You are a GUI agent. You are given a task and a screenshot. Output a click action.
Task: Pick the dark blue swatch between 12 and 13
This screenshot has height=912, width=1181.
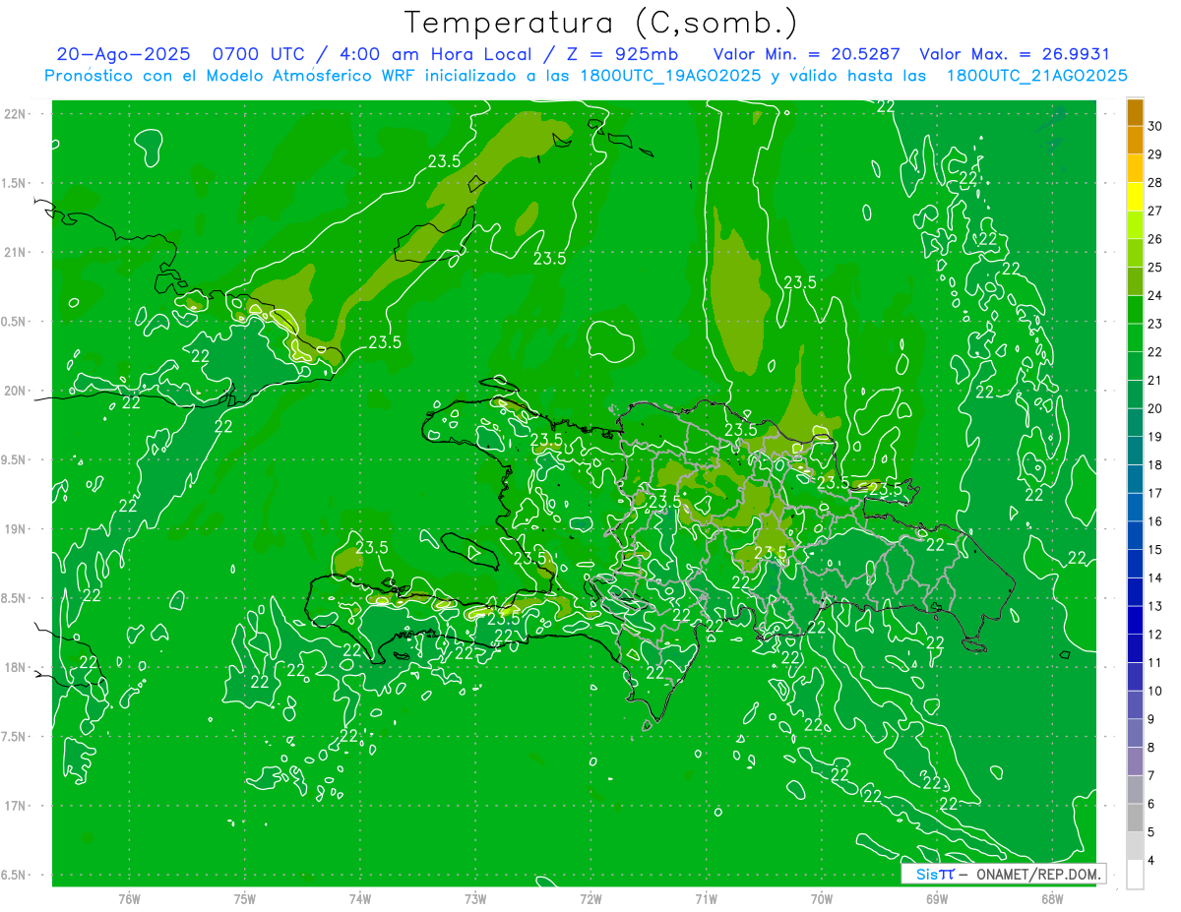(1135, 621)
